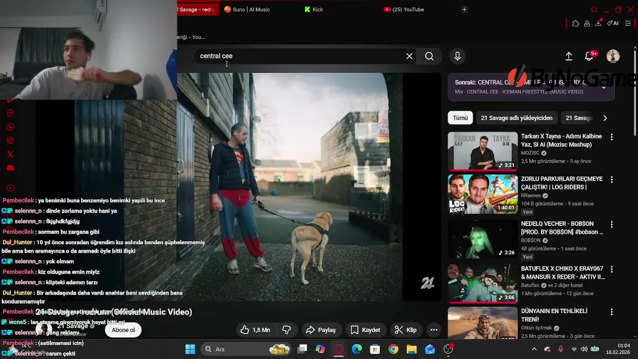Clear the YouTube search box text
The height and width of the screenshot is (359, 638).
409,56
